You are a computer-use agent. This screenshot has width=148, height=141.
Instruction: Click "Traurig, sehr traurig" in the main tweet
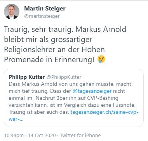[38, 29]
